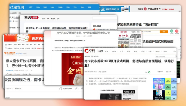Click the orange search button on the back page

click(x=164, y=32)
